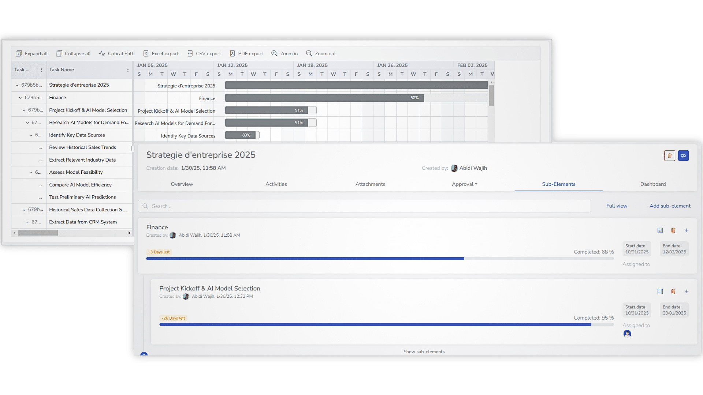Click the Finance 58% progress bar in the Gantt chart
The image size is (703, 395).
(x=324, y=98)
